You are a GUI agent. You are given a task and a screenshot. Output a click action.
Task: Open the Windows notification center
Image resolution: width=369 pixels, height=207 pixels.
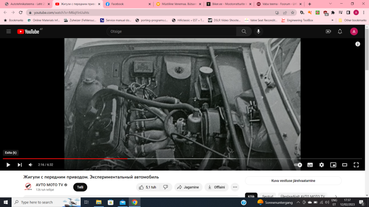[x=362, y=202]
